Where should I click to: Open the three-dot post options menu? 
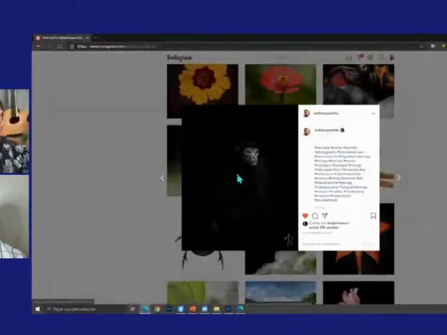[373, 113]
